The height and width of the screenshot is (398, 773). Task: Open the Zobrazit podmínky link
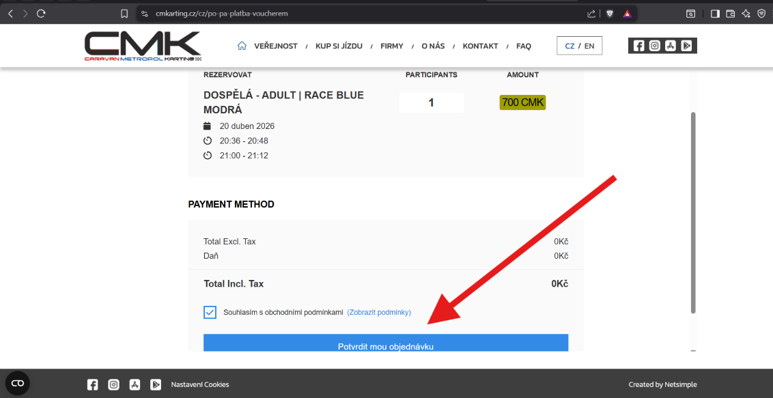pyautogui.click(x=379, y=313)
